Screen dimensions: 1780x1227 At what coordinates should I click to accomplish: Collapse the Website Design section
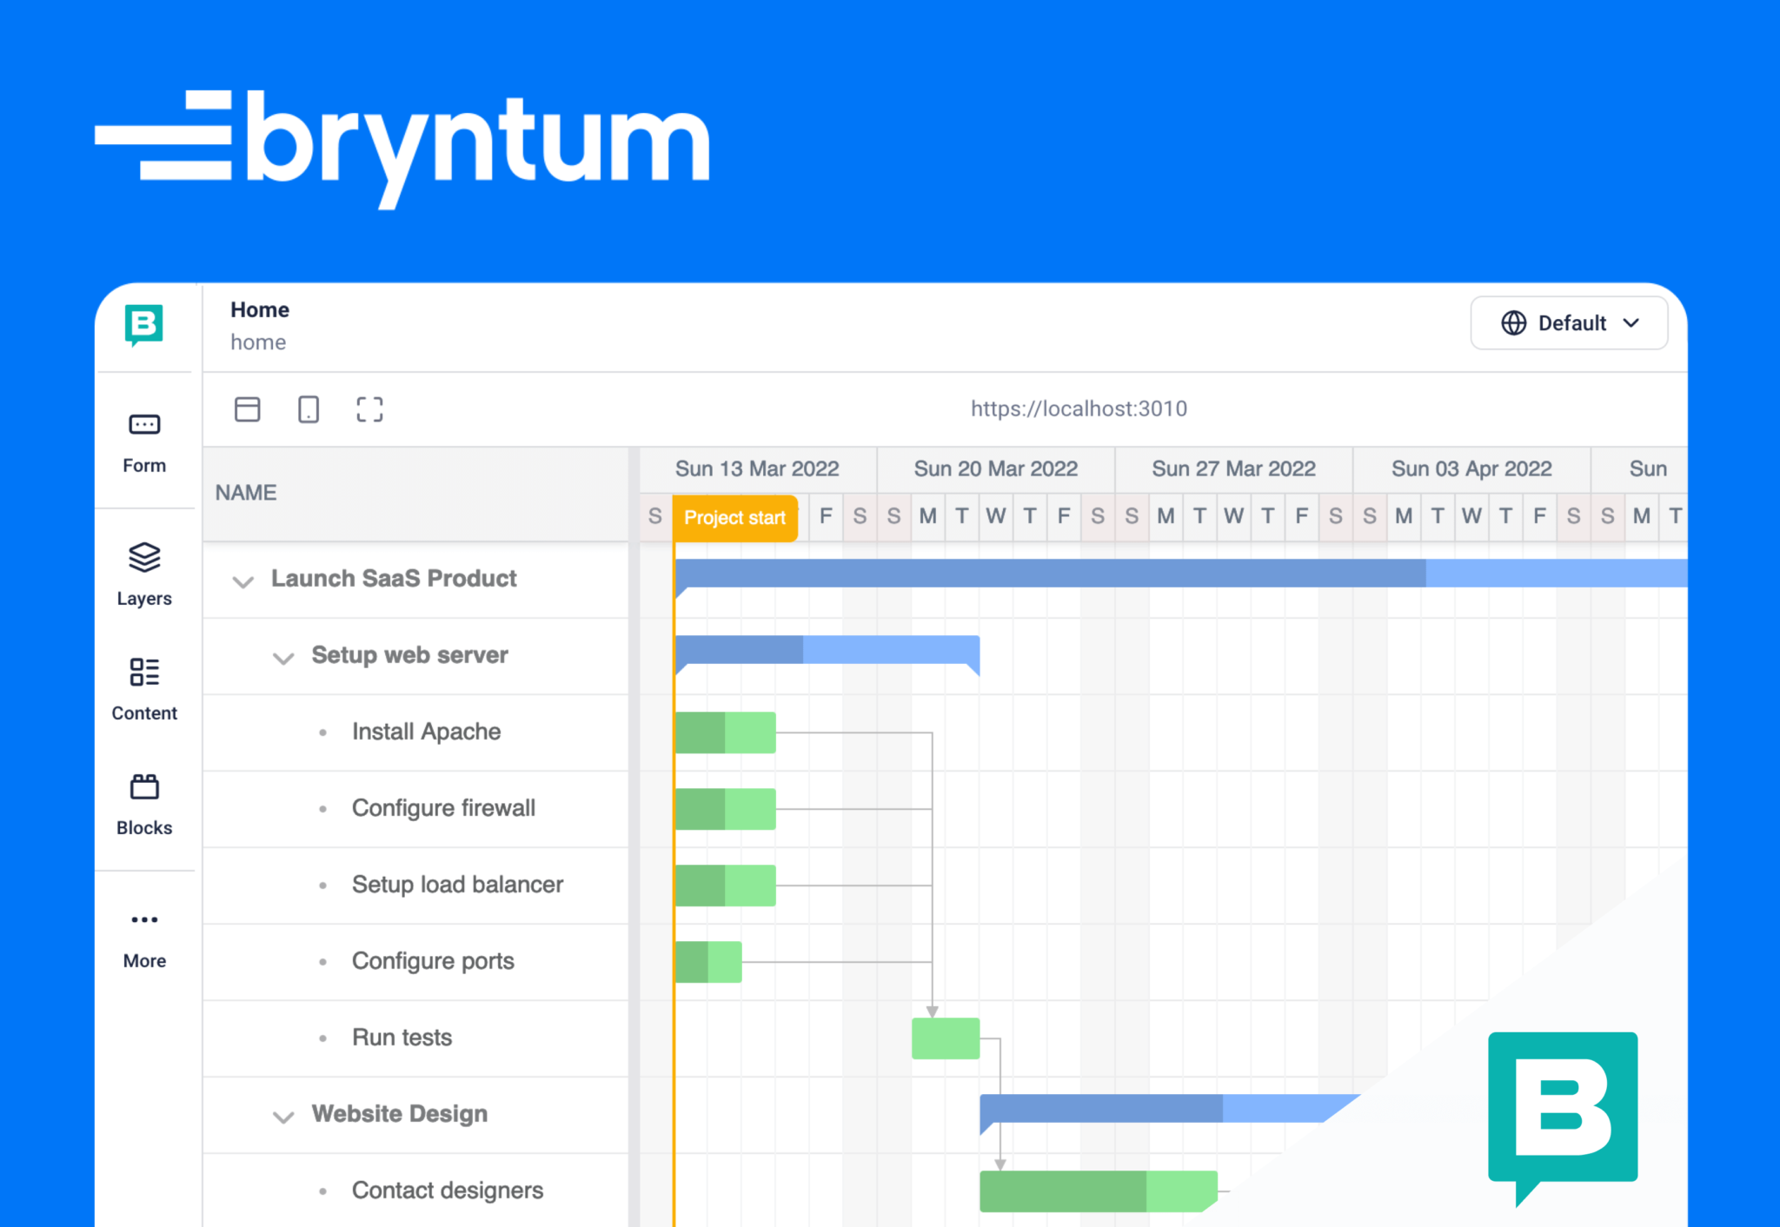[x=283, y=1116]
